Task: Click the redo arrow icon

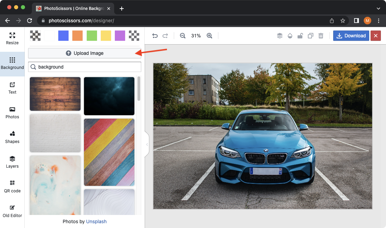Action: coord(165,36)
